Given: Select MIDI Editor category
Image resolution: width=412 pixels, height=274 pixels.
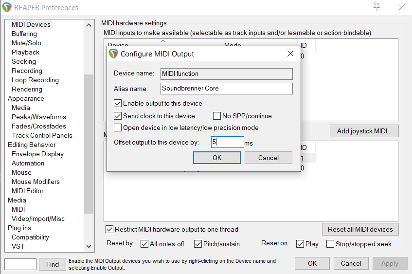Looking at the screenshot, I should [27, 191].
